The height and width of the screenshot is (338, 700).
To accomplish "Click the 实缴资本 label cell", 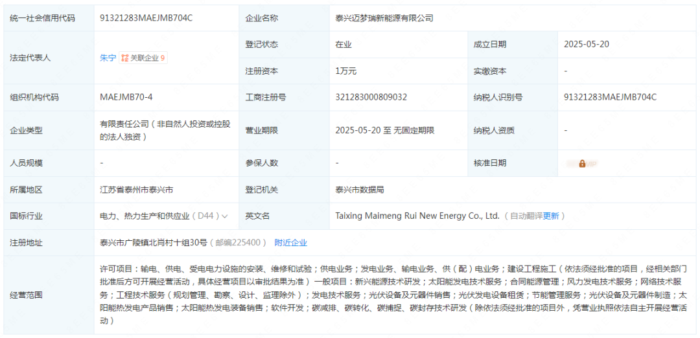I will (513, 71).
